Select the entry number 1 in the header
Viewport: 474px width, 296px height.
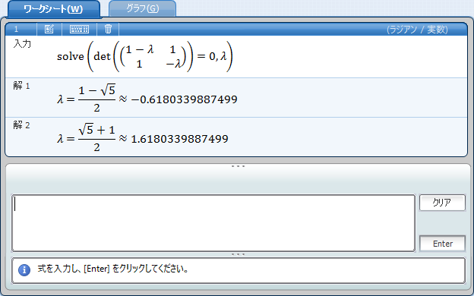point(16,30)
